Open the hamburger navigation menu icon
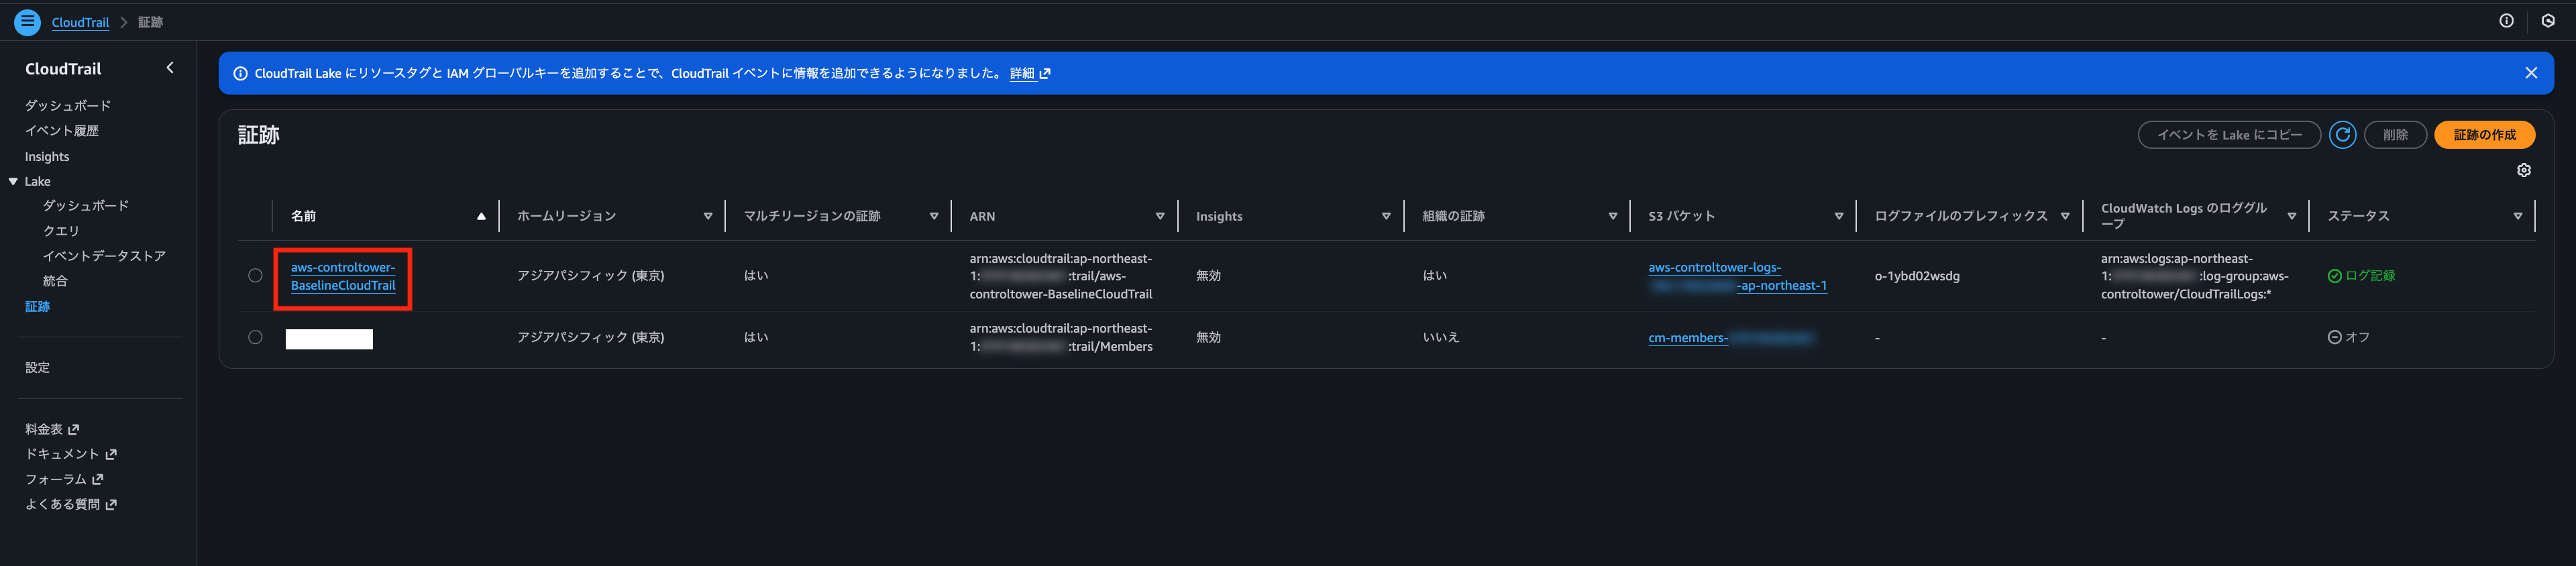Viewport: 2576px width, 566px height. 27,21
